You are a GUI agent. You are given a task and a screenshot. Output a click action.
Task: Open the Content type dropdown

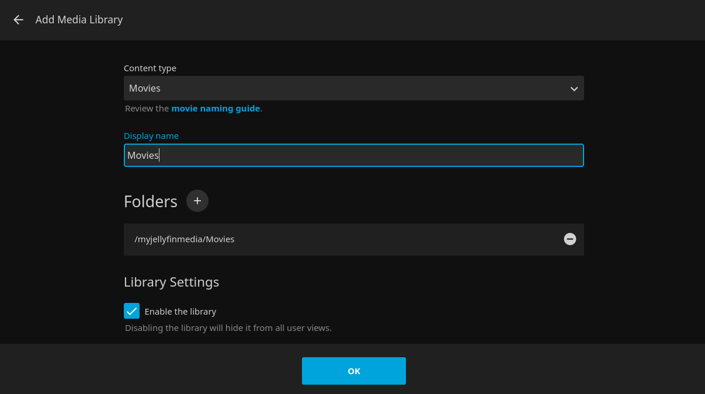point(354,88)
